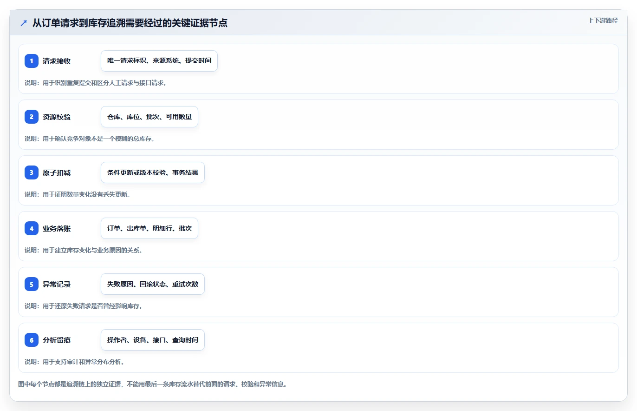Click the title 从订单请求到库存追溯需要经过的关键证据节点
The height and width of the screenshot is (411, 637).
[130, 23]
